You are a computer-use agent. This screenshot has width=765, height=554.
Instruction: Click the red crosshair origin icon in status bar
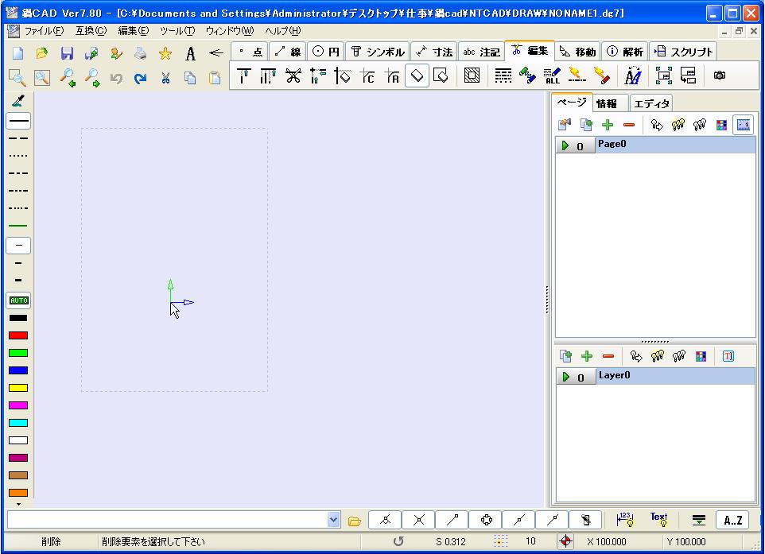click(x=565, y=540)
